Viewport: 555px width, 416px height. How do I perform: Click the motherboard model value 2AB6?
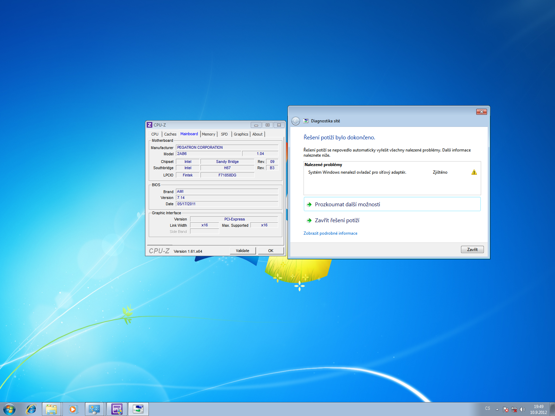(208, 154)
